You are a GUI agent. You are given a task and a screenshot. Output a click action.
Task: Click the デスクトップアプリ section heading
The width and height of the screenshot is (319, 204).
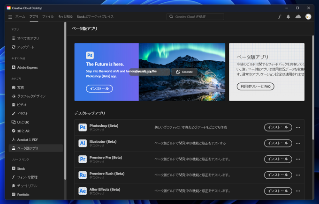(x=90, y=113)
